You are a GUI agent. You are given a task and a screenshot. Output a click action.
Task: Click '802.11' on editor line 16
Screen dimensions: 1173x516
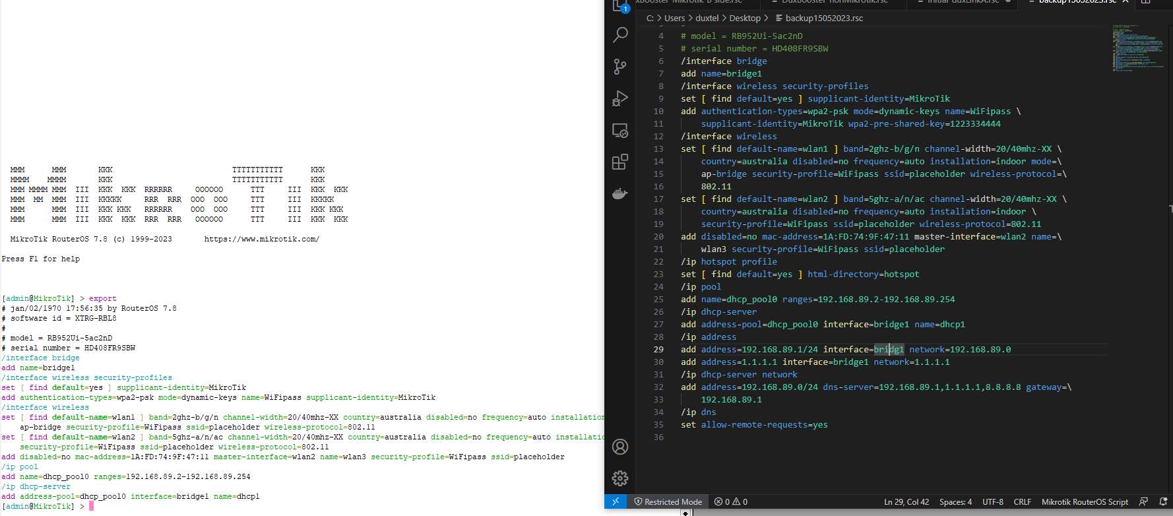coord(716,186)
